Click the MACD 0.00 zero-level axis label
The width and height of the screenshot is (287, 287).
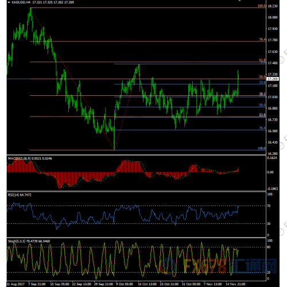click(x=270, y=172)
